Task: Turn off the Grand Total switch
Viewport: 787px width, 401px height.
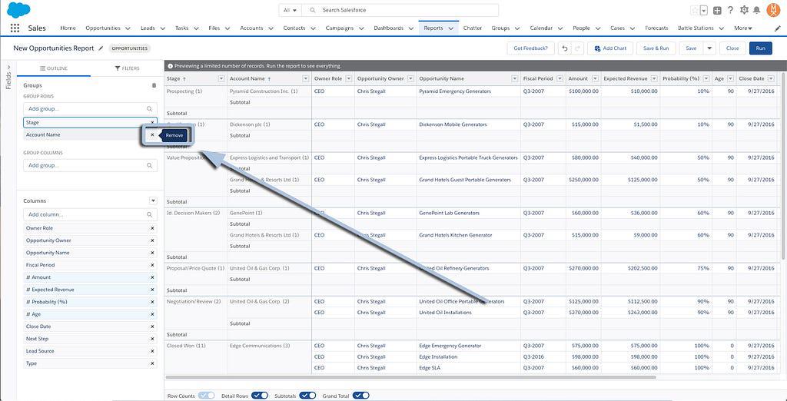Action: (x=360, y=396)
